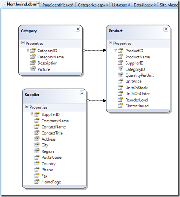This screenshot has height=197, width=180.
Task: Click the ContactName property icon
Action: coord(37,126)
